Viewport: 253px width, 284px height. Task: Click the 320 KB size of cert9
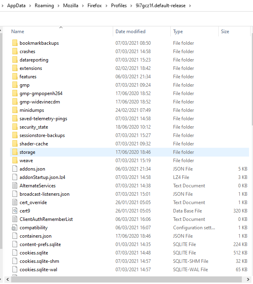point(240,211)
